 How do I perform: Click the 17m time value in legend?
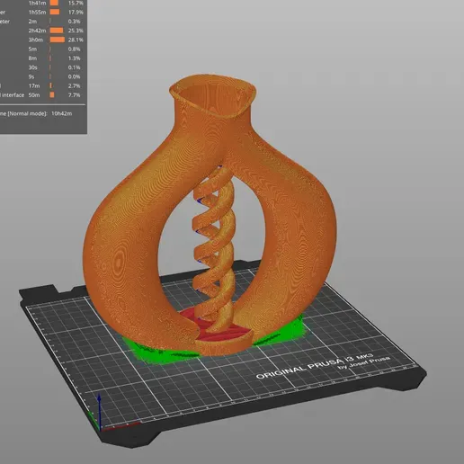(34, 86)
